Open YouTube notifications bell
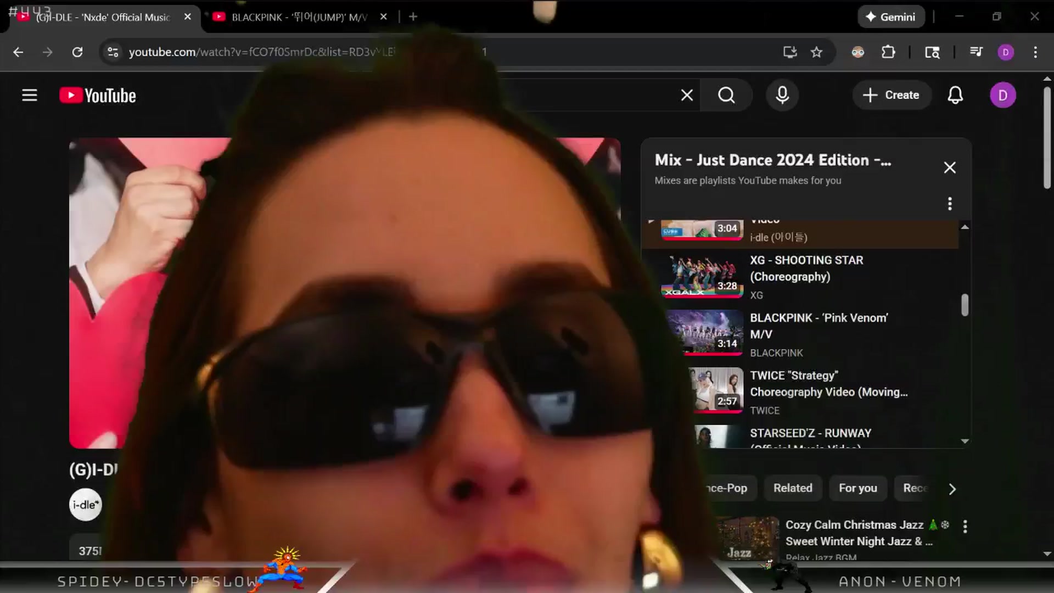This screenshot has height=593, width=1054. [955, 96]
